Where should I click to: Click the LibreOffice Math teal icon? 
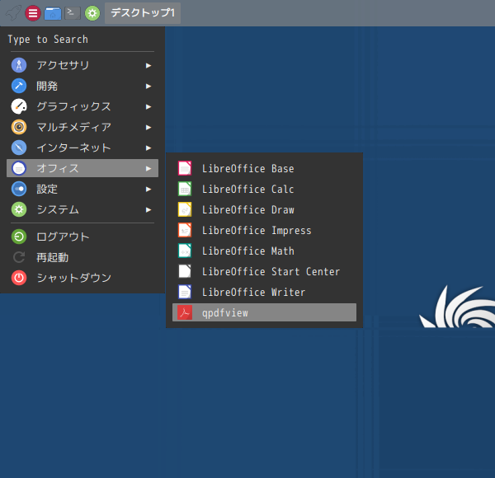(x=185, y=251)
